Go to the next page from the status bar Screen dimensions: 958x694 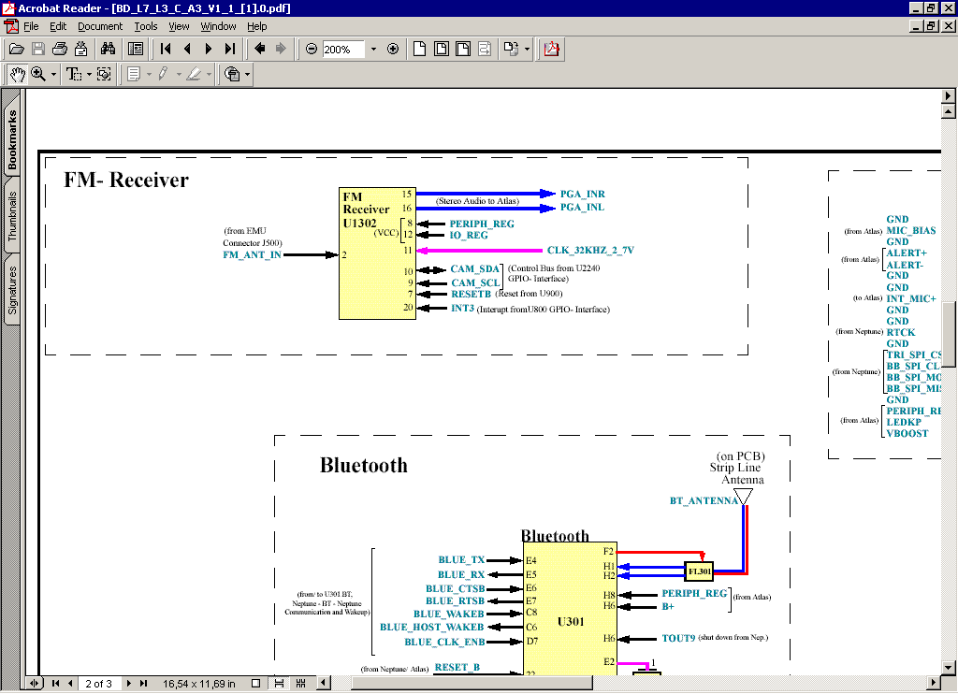point(129,683)
